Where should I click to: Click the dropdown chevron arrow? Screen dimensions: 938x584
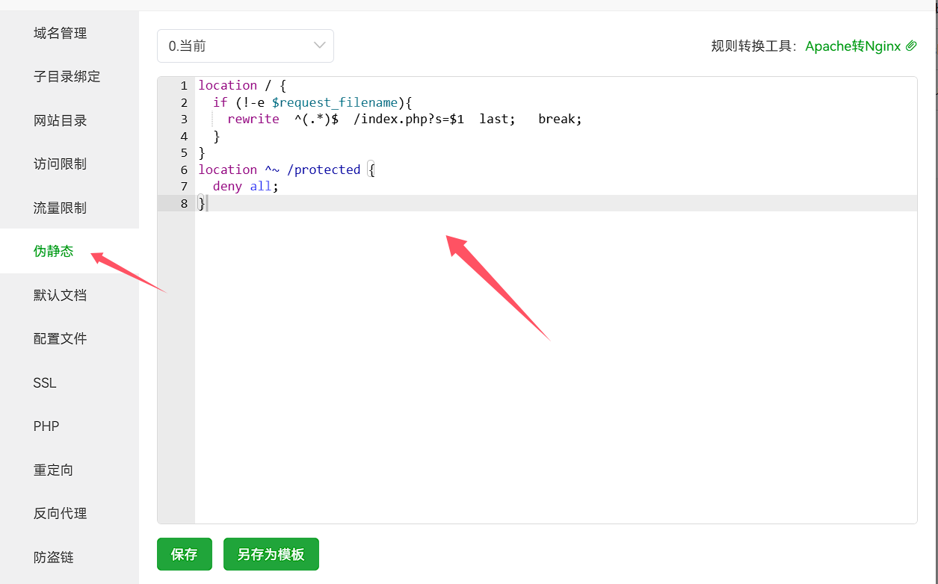pyautogui.click(x=320, y=46)
